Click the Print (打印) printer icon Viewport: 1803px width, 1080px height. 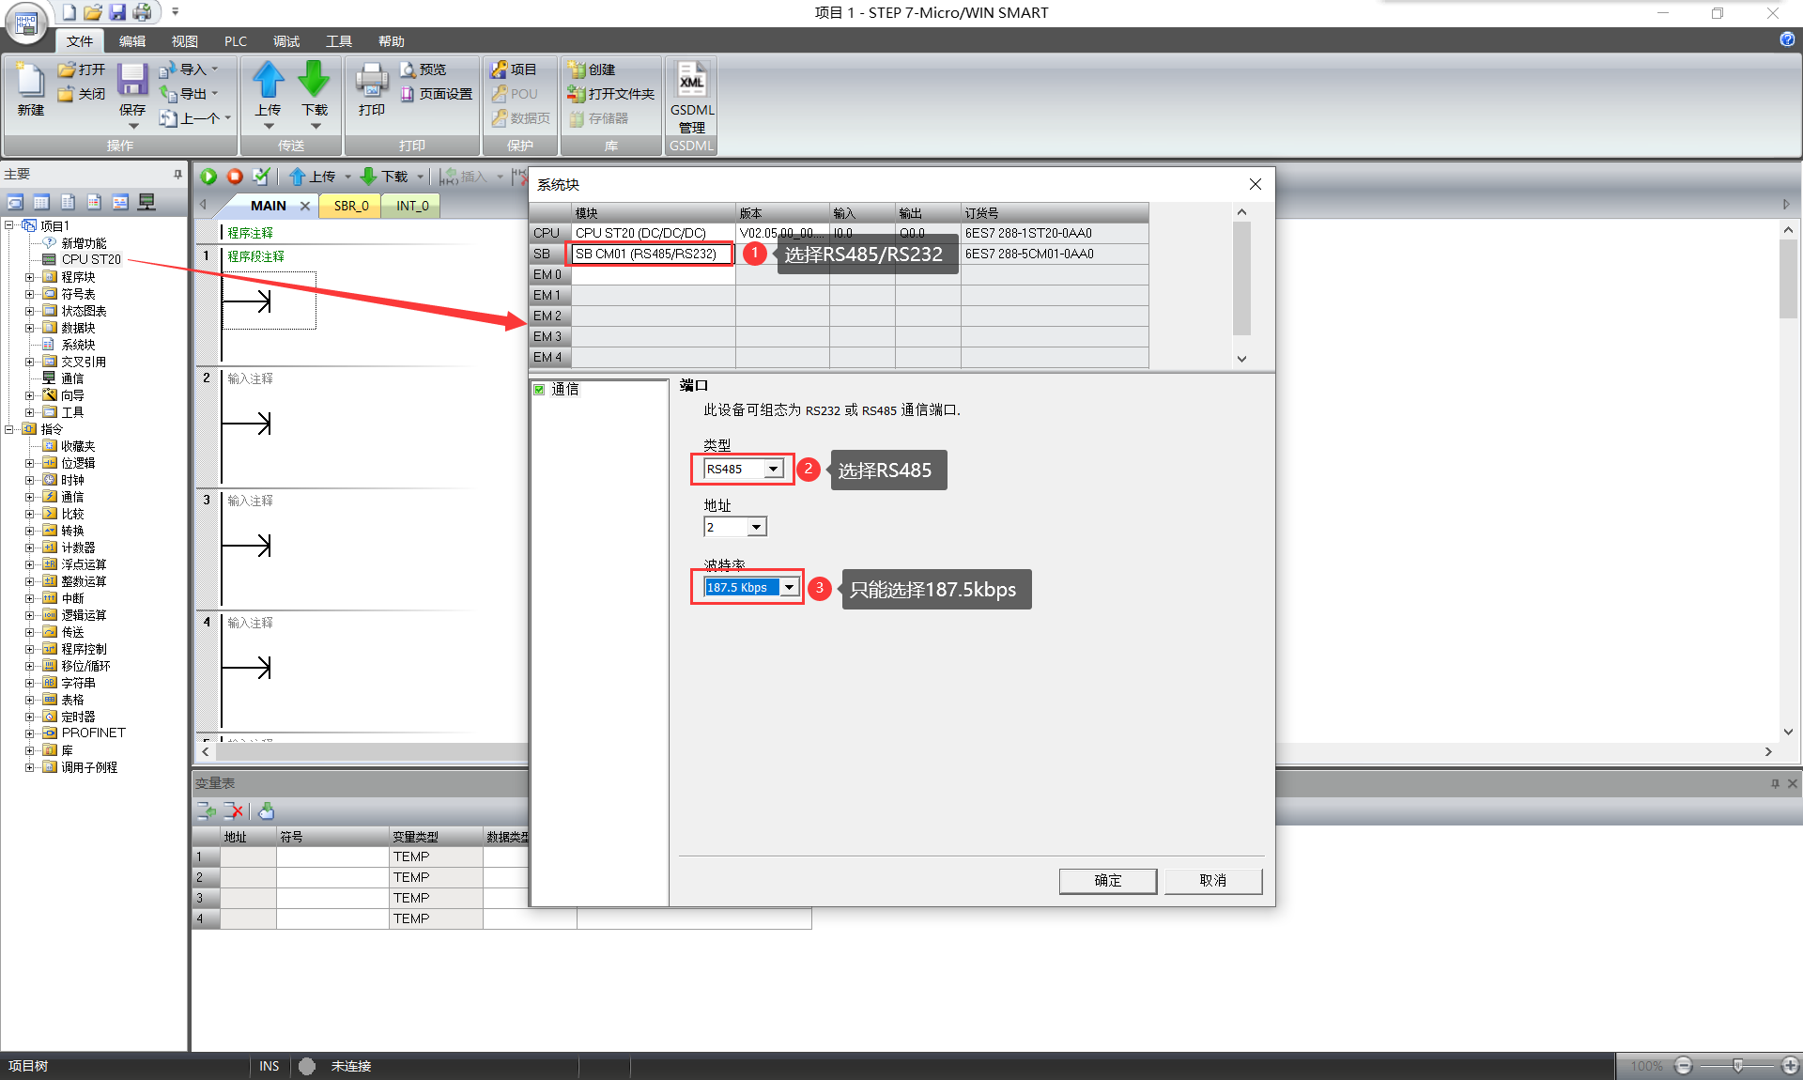tap(372, 81)
